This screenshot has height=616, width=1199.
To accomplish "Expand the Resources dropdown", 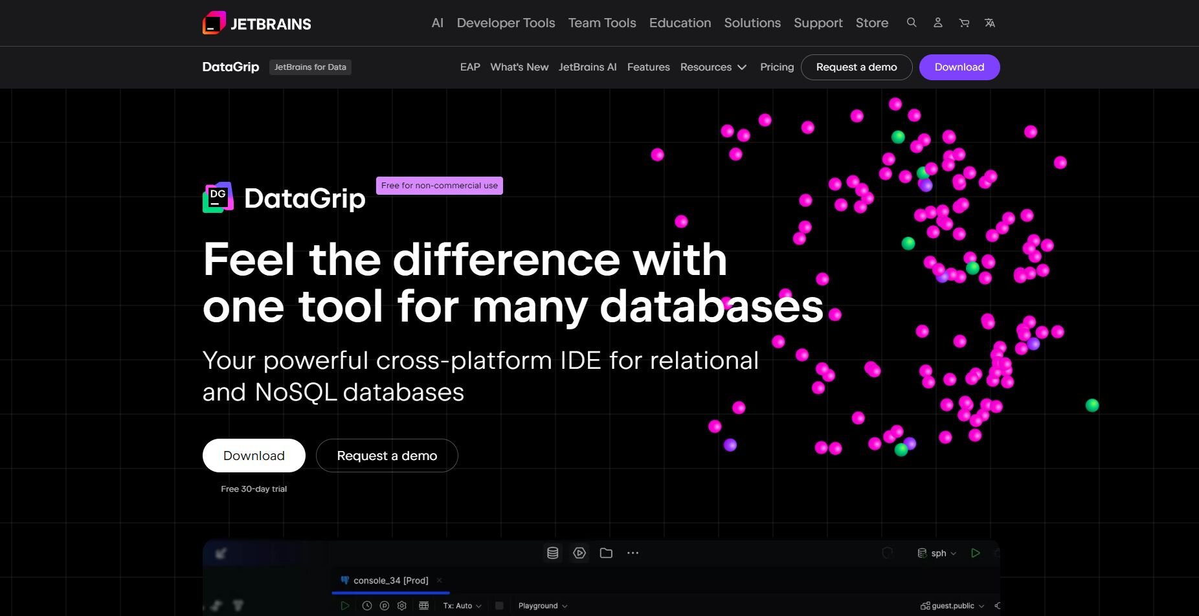I will coord(713,67).
